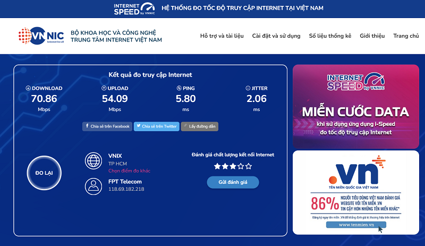This screenshot has width=425, height=246.
Task: Open the Miễn cước data I-Speed banner
Action: click(x=356, y=107)
